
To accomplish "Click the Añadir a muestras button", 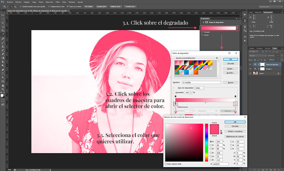I will pyautogui.click(x=234, y=131).
